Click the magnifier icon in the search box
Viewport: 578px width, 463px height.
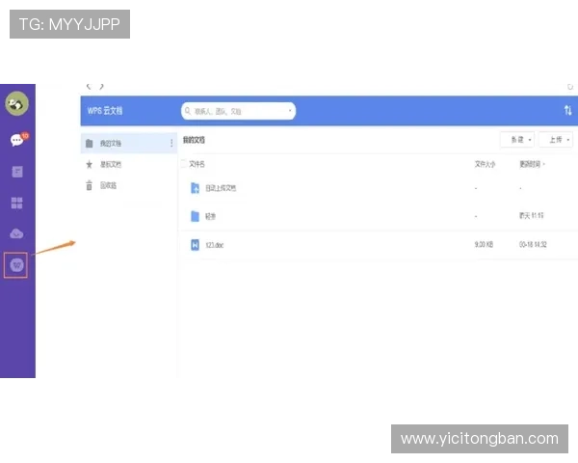(188, 111)
